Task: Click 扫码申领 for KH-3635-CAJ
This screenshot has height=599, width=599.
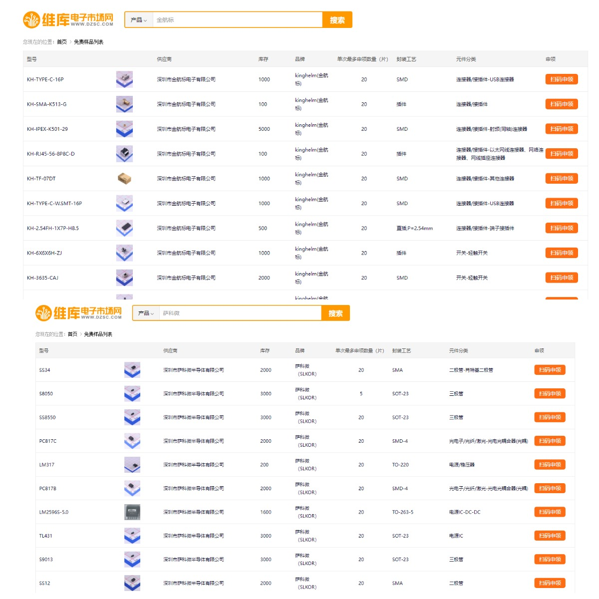Action: click(x=561, y=278)
